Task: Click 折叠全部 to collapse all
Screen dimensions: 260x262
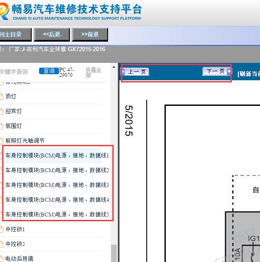Action: (x=93, y=72)
